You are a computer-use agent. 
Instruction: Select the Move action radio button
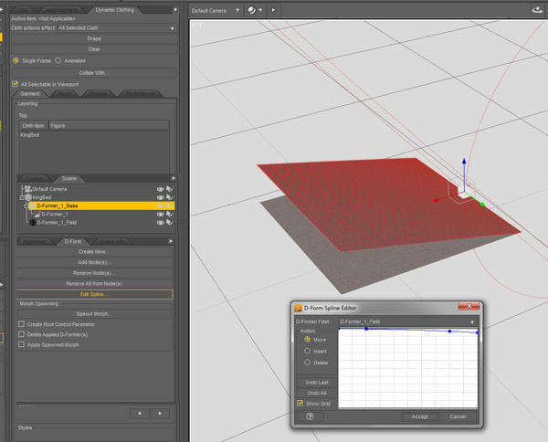[x=307, y=340]
